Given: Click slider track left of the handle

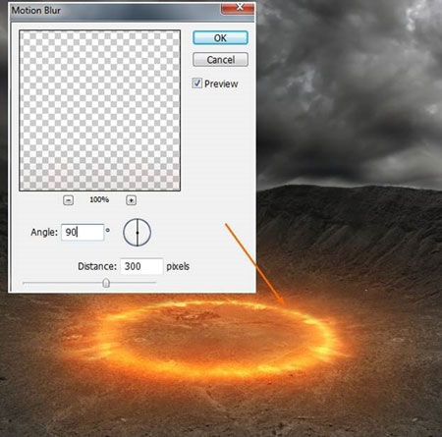Looking at the screenshot, I should click(62, 283).
